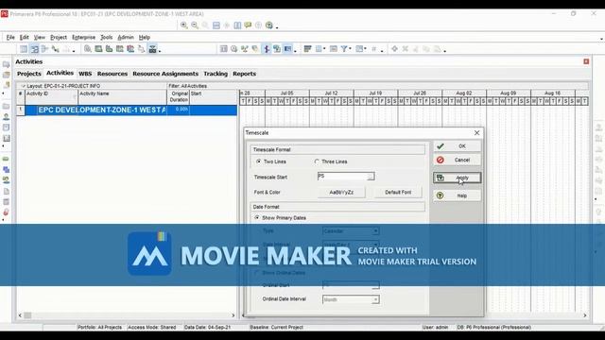The image size is (605, 340).
Task: Click the magnifier-over-page toolbar icon
Action: (88, 49)
